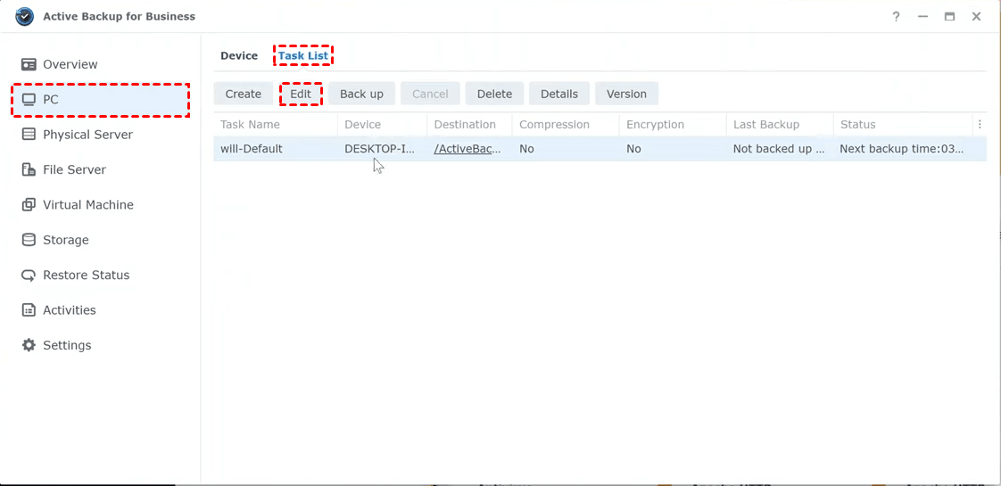Open Settings gear icon in sidebar
This screenshot has height=486, width=1001.
point(29,345)
